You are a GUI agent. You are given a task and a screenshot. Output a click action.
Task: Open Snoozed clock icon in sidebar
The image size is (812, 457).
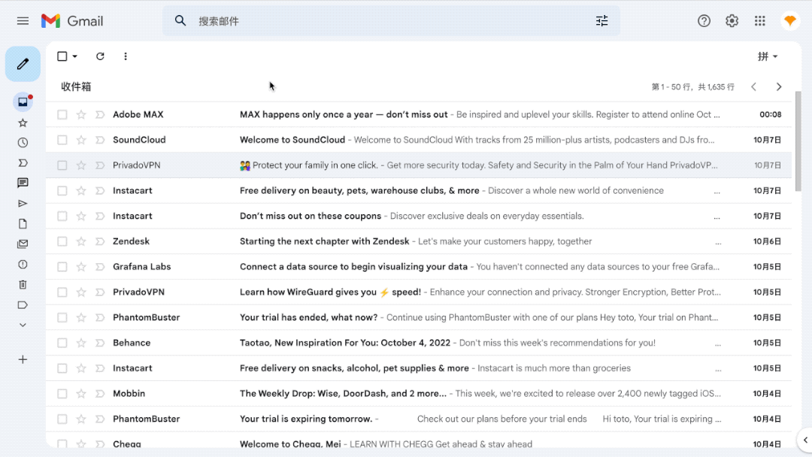tap(23, 143)
